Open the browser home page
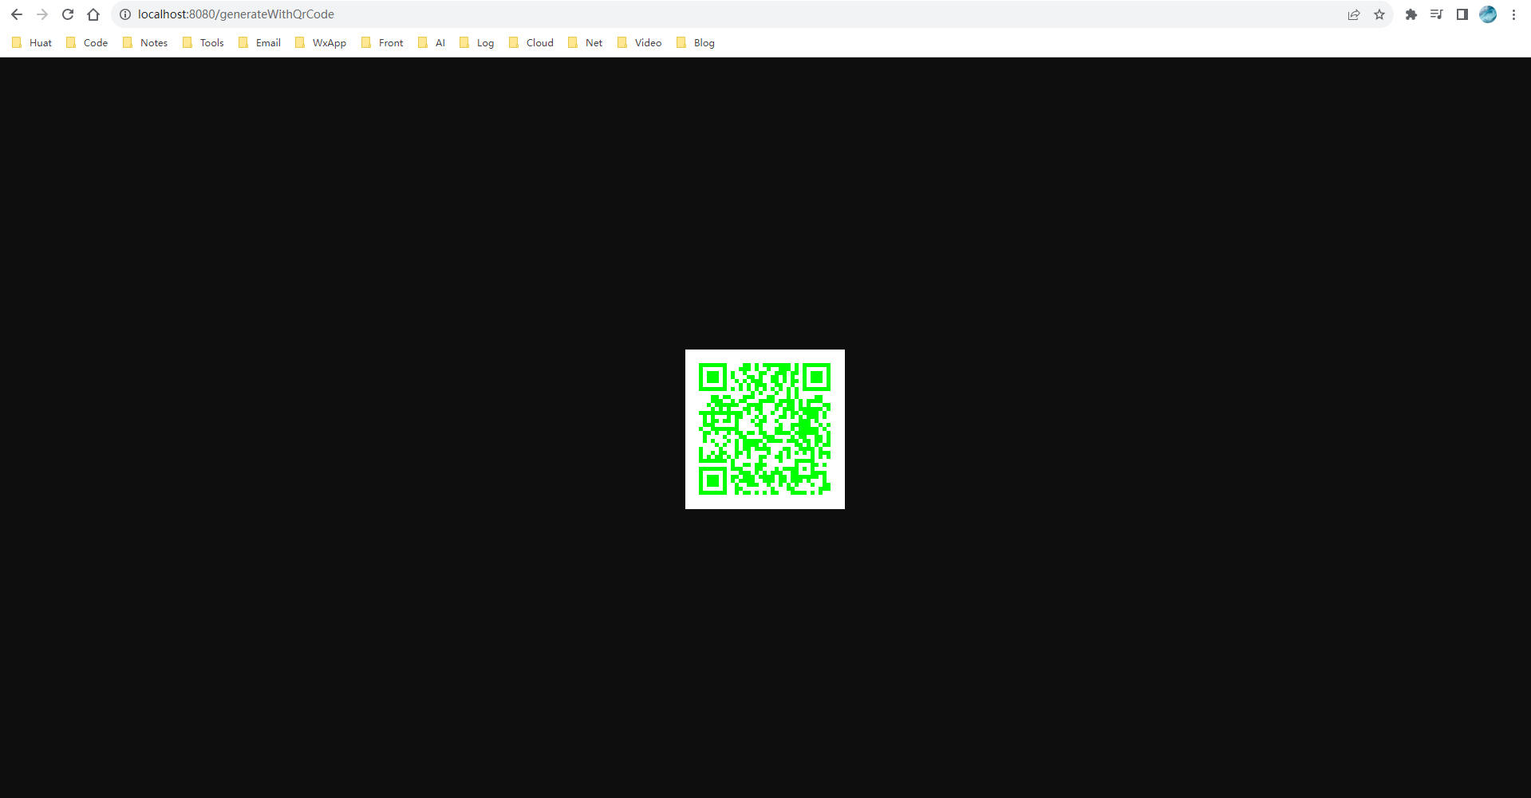 tap(93, 14)
